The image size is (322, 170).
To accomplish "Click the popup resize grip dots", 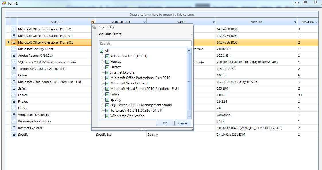I will [142, 129].
